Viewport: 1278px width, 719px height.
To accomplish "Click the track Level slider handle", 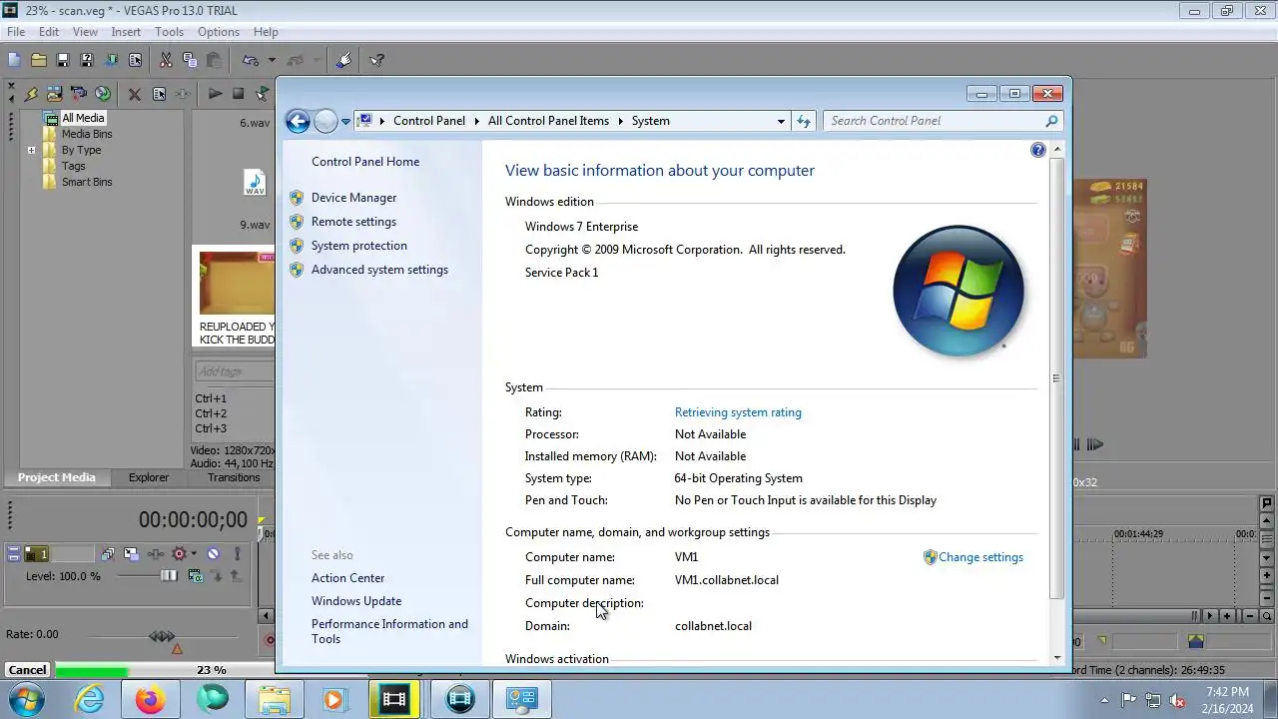I will pos(169,576).
